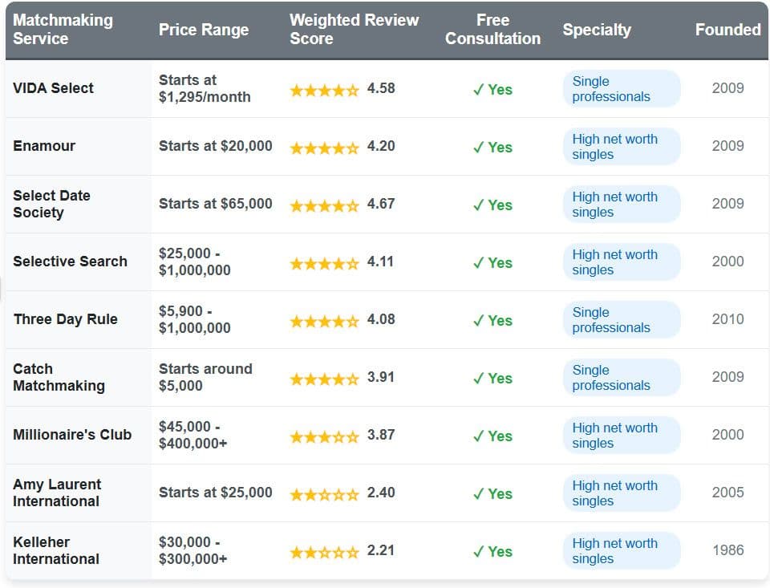
Task: Sort by the Weighted Review Score header
Action: (x=354, y=30)
